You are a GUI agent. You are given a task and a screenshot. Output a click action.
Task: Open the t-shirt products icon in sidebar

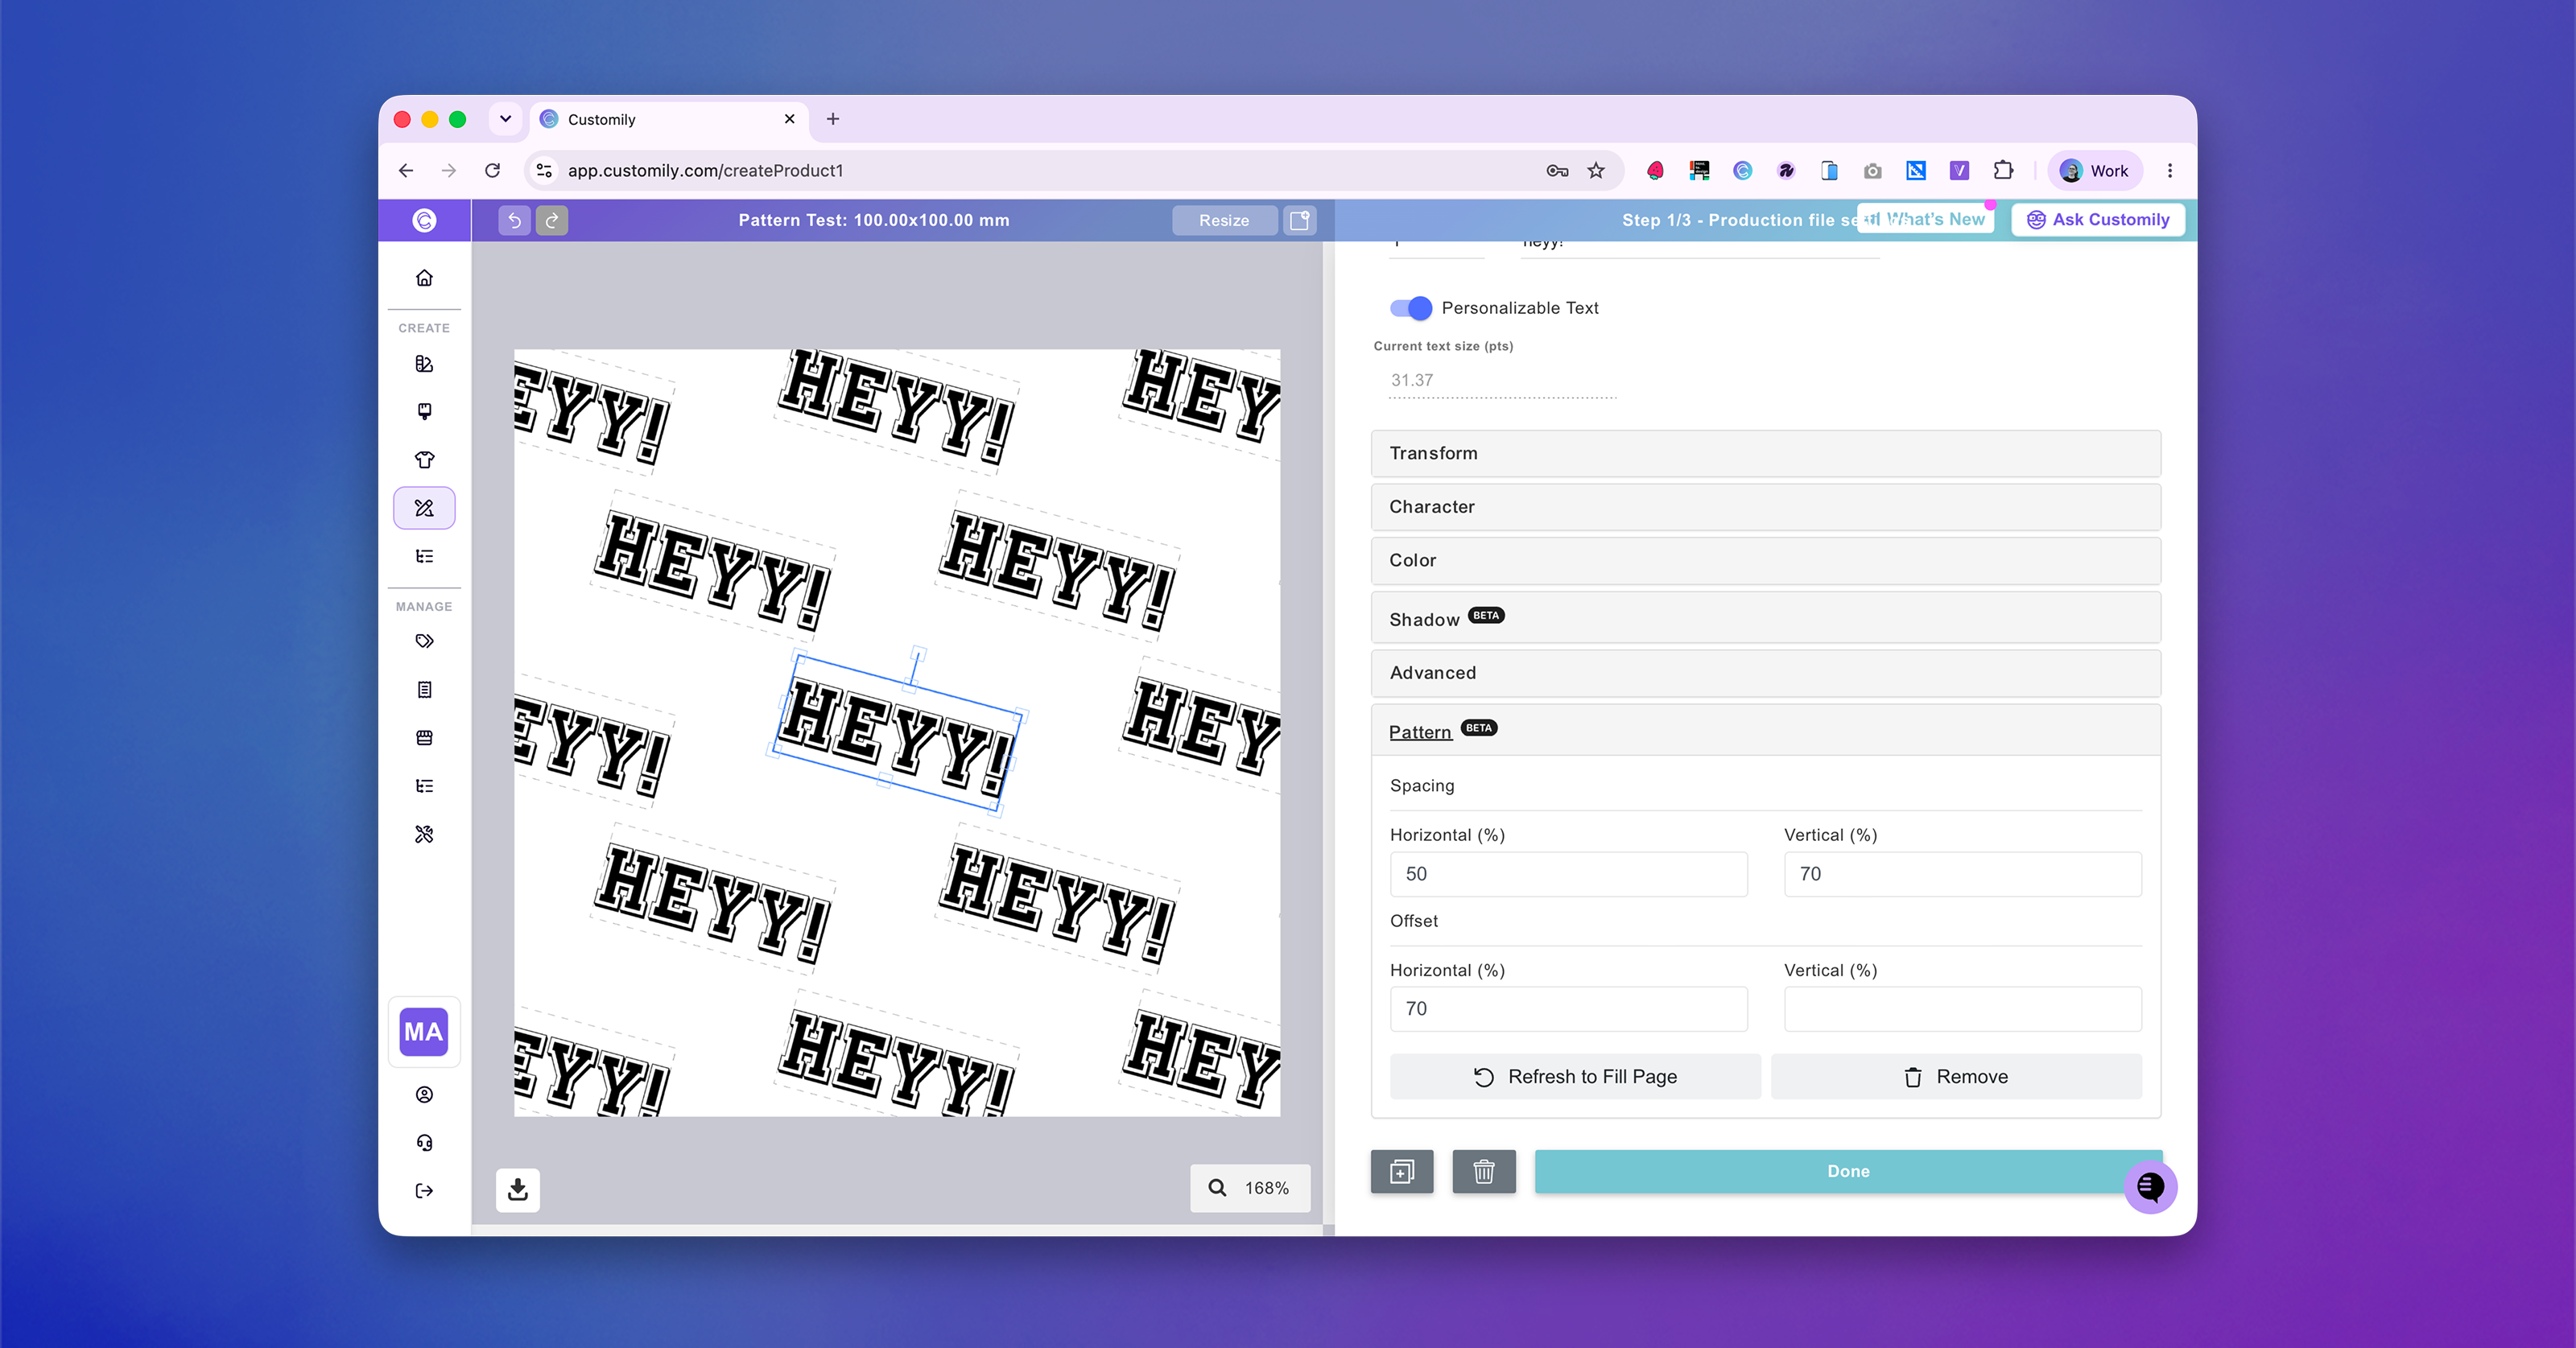click(424, 460)
